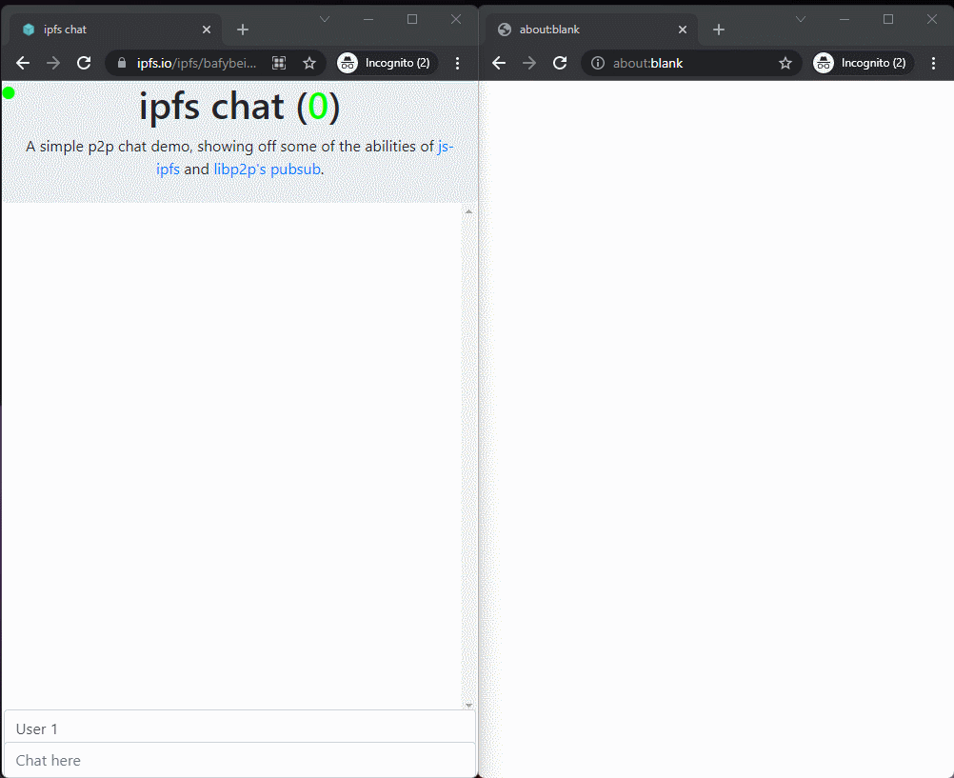Click the Incognito badge in the right window
The width and height of the screenshot is (954, 778).
click(862, 63)
